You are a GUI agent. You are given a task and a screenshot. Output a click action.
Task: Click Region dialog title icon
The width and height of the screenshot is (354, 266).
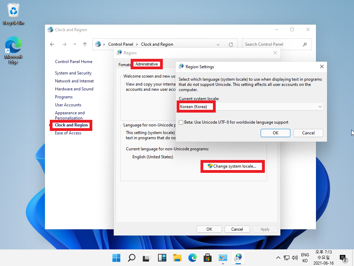coord(119,53)
